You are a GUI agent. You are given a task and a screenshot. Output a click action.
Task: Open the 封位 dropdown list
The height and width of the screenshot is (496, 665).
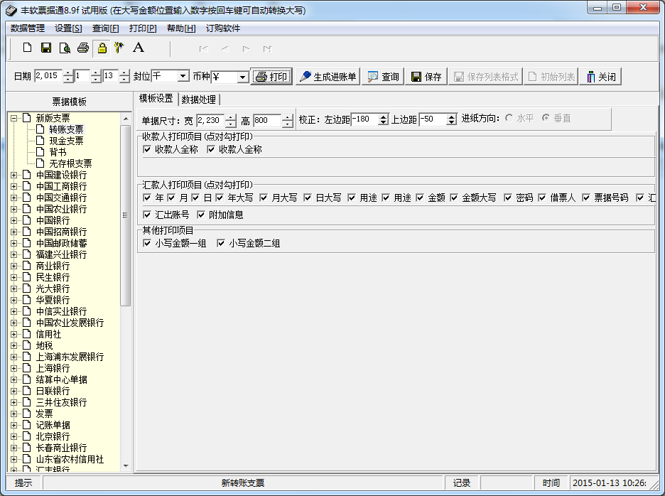coord(183,77)
